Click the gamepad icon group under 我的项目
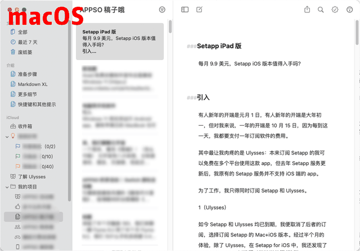 (17, 237)
